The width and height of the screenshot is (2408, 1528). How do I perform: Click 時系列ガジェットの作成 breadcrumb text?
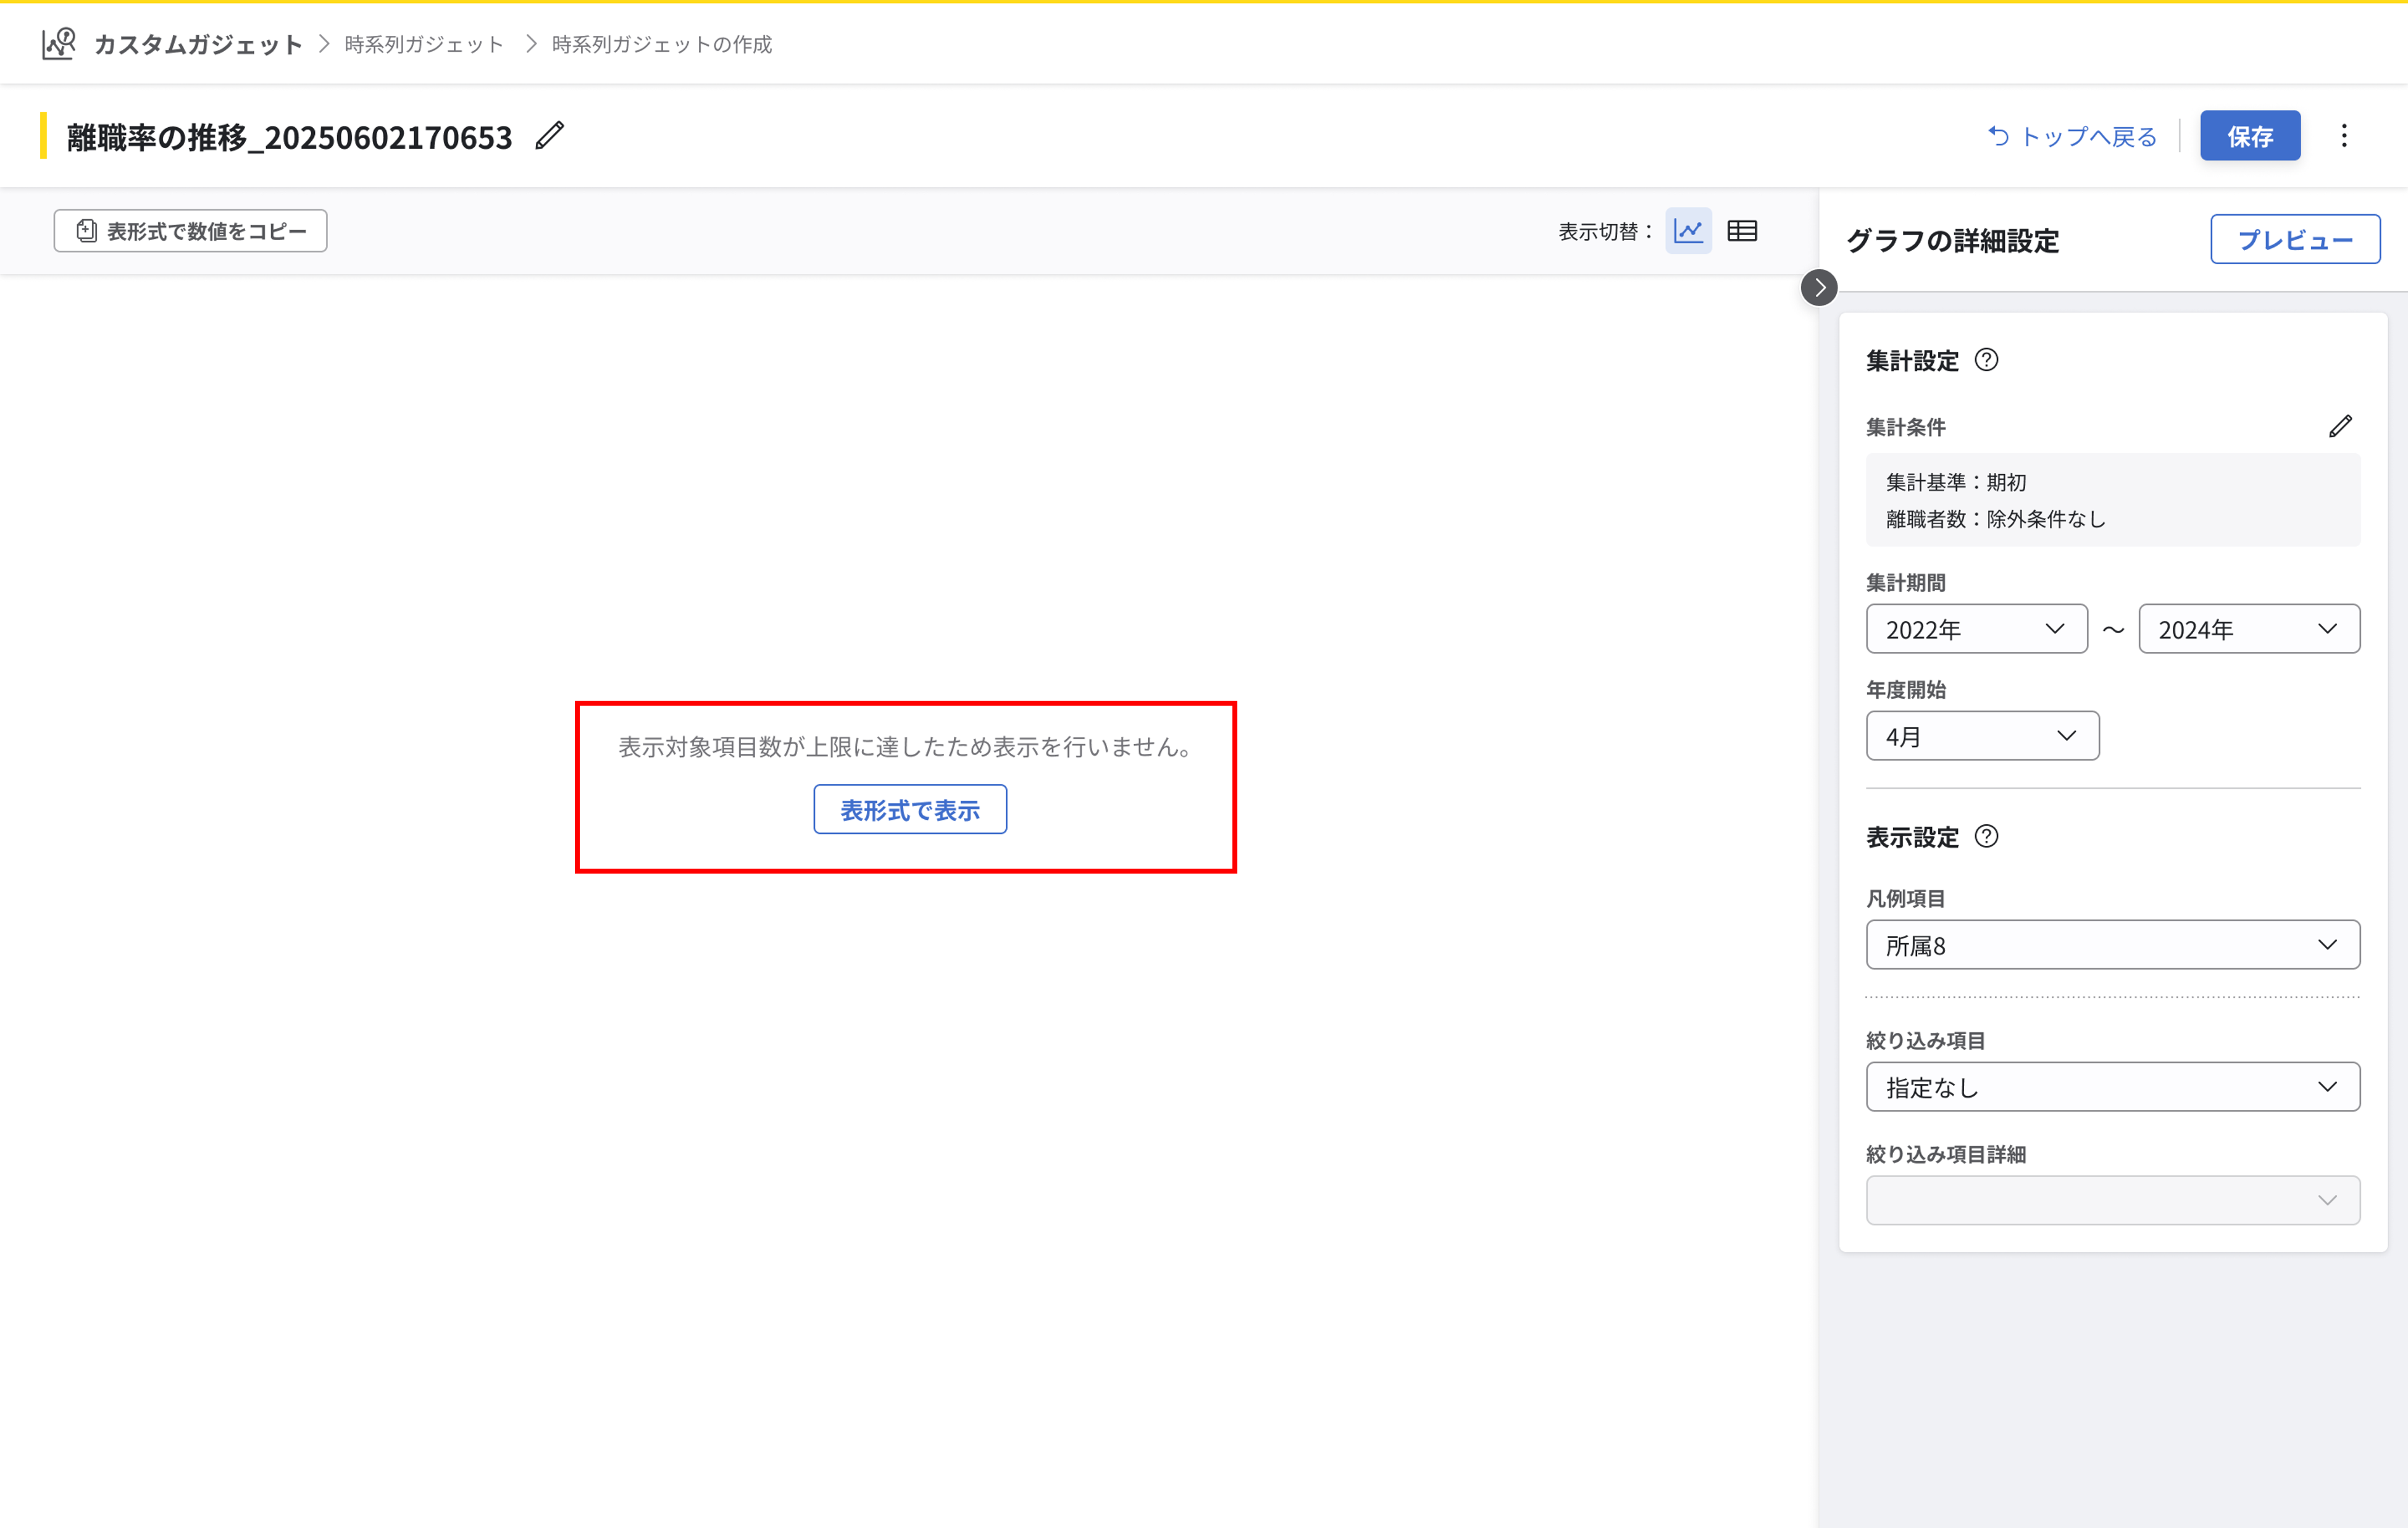[662, 44]
